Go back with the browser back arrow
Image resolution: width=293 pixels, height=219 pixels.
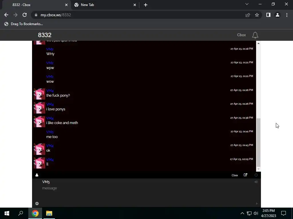tap(6, 15)
